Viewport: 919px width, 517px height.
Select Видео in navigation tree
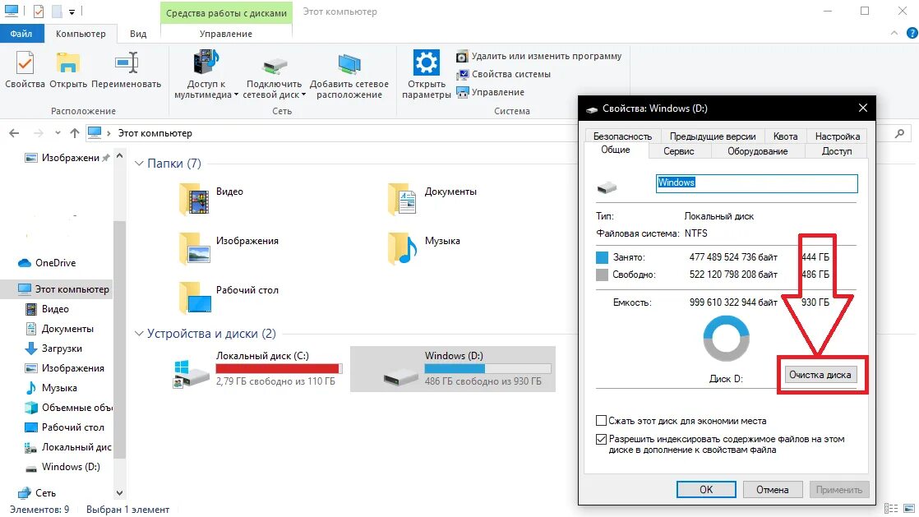pyautogui.click(x=47, y=309)
